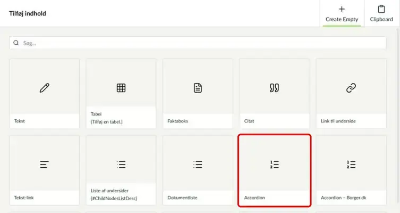The image size is (400, 213).
Task: Select the Dokumentliste list icon
Action: (x=198, y=165)
